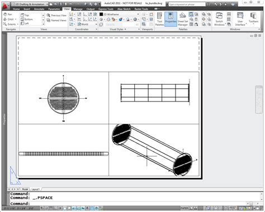Expand the Windows panel arrow
This screenshot has width=265, height=212.
click(x=259, y=29)
